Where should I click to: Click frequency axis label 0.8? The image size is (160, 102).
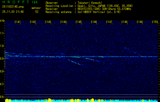(x=2, y=71)
